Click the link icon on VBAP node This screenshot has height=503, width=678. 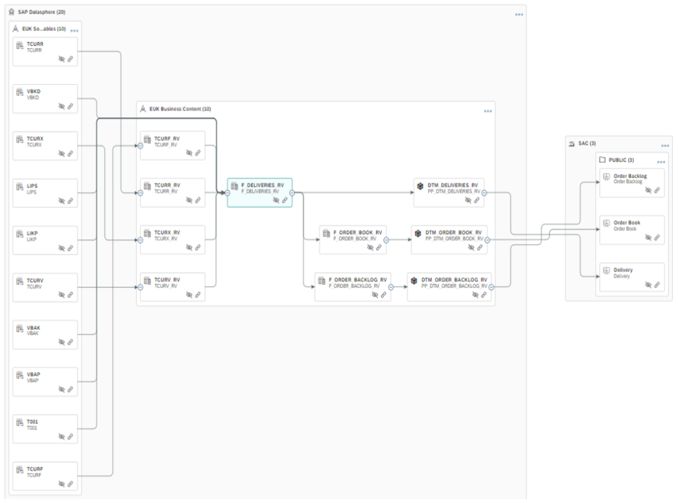(70, 389)
